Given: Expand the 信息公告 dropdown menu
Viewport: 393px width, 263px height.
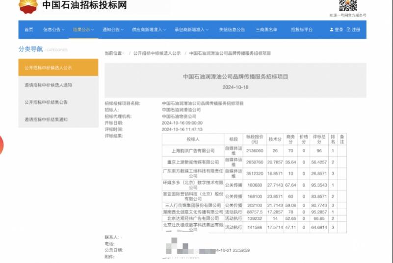Looking at the screenshot, I should pos(53,30).
